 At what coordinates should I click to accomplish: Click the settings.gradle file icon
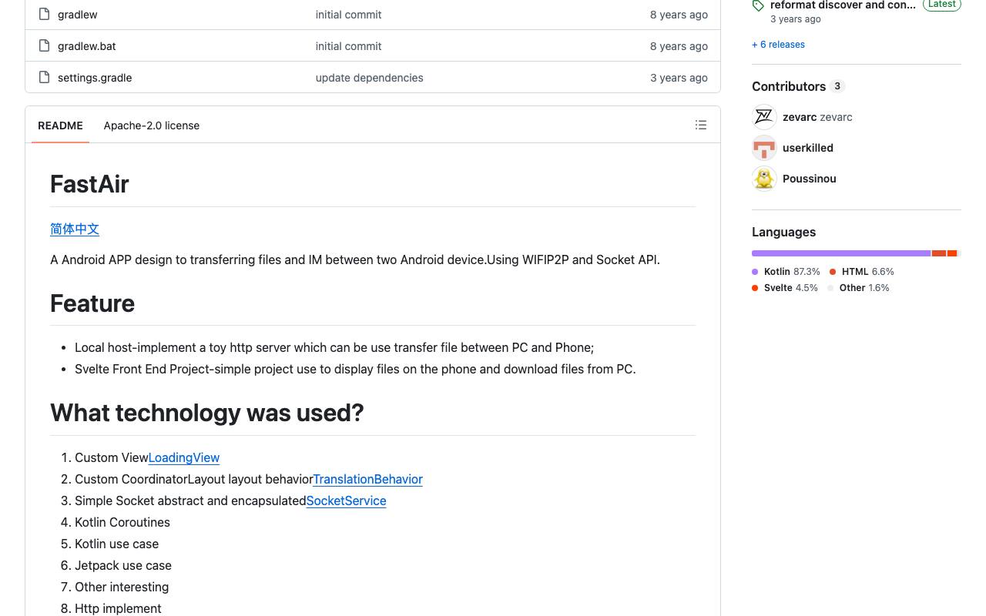pos(45,77)
